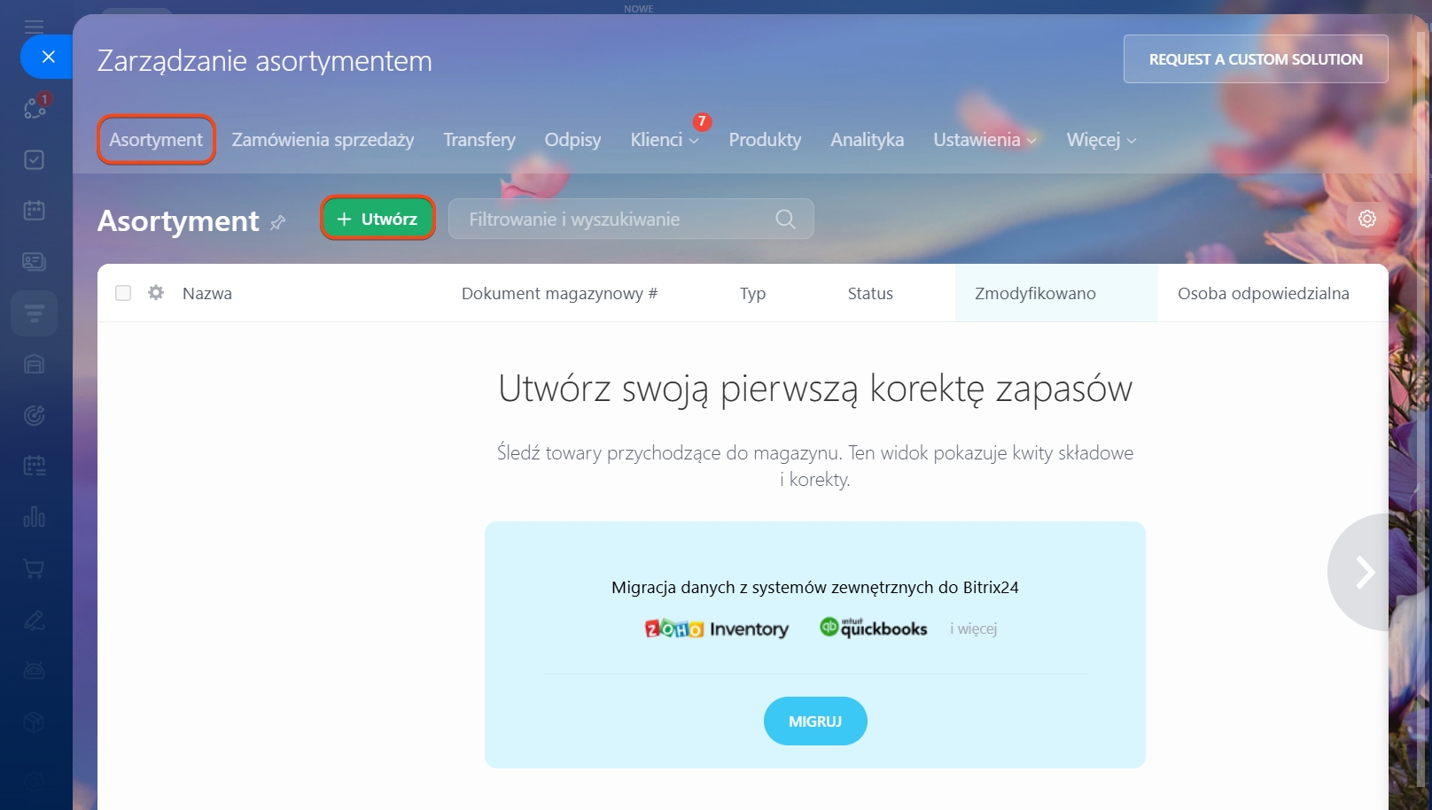Click the MIGRUJ button

(815, 721)
